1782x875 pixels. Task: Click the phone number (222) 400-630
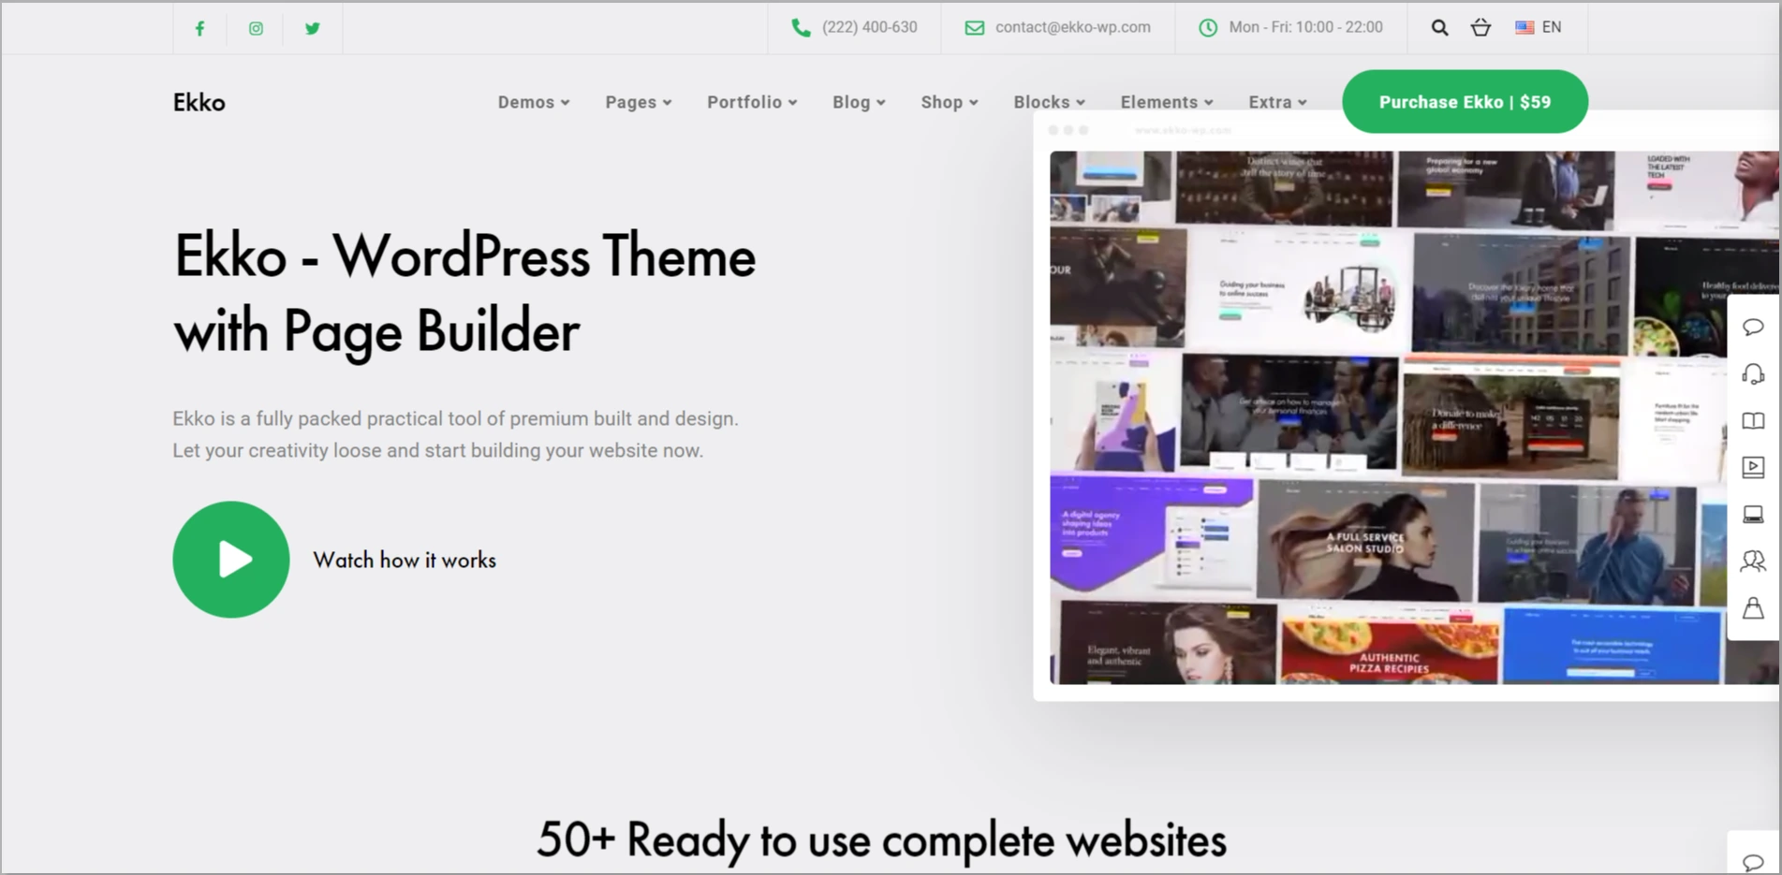tap(869, 27)
